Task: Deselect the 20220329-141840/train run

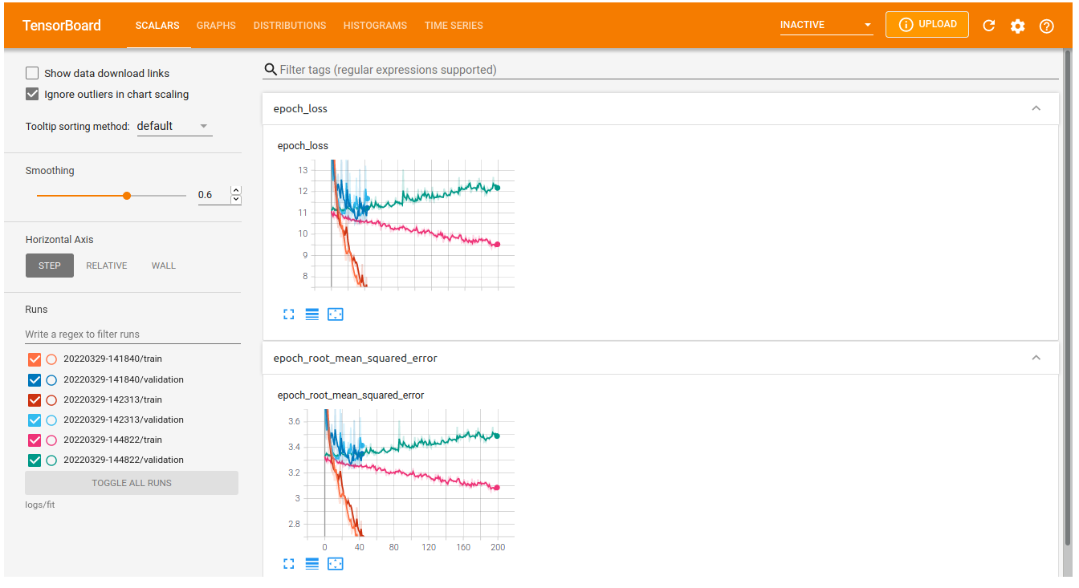Action: click(x=35, y=359)
